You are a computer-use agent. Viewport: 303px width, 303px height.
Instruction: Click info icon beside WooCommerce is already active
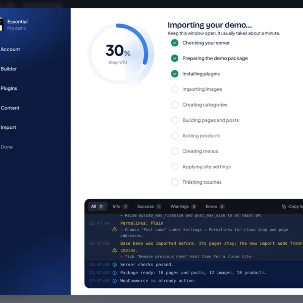click(x=115, y=281)
